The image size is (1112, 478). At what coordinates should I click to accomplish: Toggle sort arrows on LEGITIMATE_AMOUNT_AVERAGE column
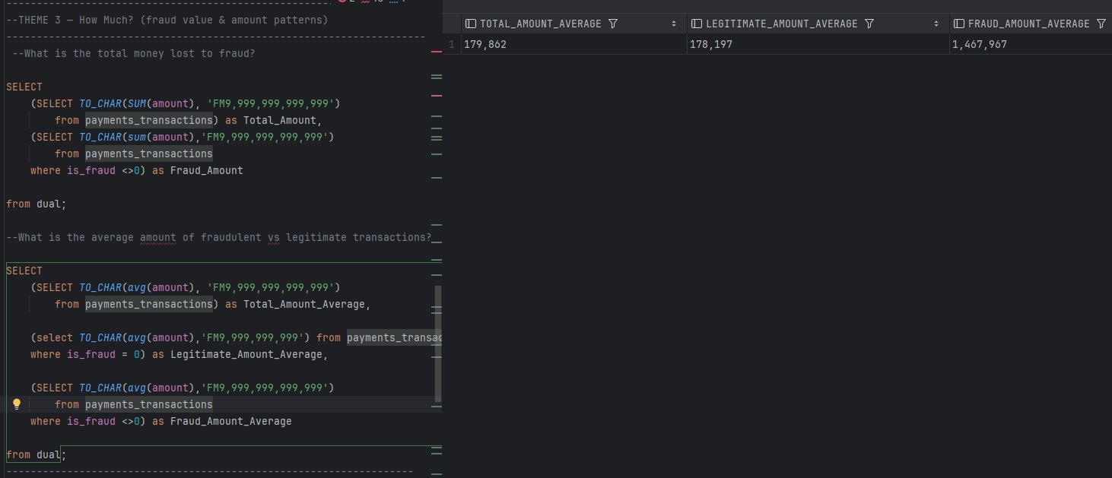pyautogui.click(x=937, y=24)
